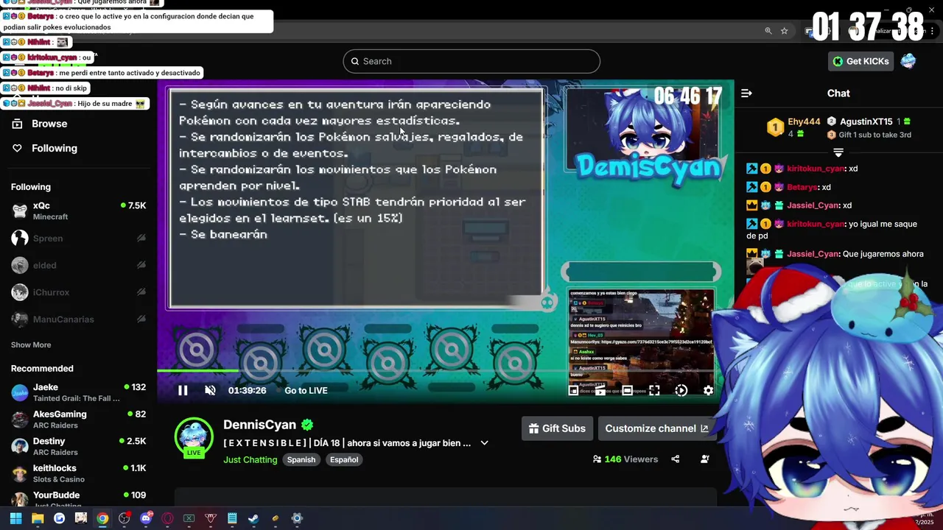Open recommended channel keithlocks
The image size is (943, 530).
pos(78,473)
